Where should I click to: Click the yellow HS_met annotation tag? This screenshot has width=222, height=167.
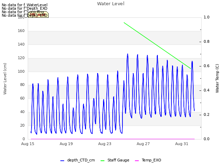[x=38, y=15]
